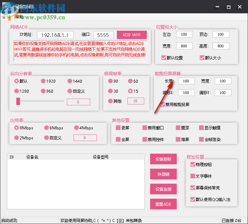Viewport: 248px width, 224px height.
Task: Enable the 显示触摸 checkbox
Action: coord(201,128)
